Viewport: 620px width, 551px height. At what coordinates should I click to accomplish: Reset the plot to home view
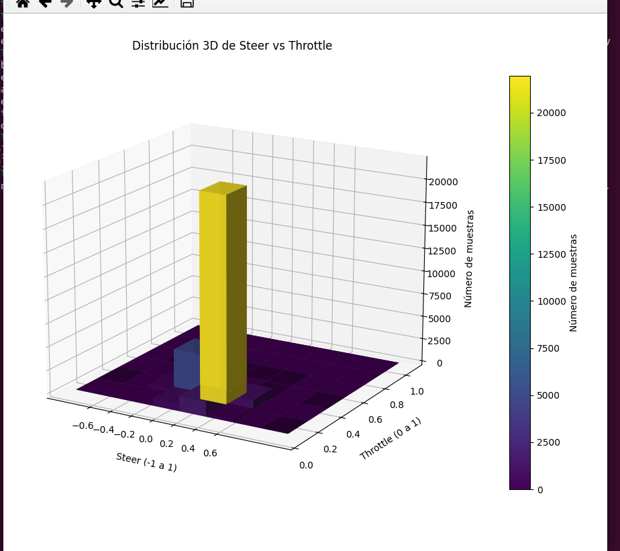click(x=23, y=3)
